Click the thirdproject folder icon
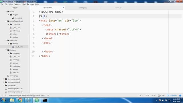The width and height of the screenshot is (183, 103). [x=6, y=85]
